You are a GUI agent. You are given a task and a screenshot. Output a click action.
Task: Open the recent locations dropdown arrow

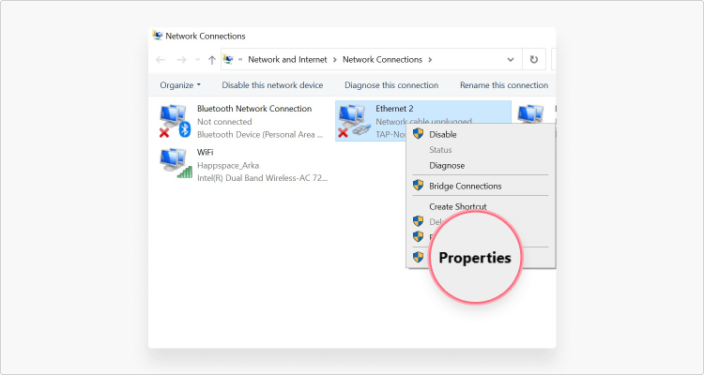[197, 60]
